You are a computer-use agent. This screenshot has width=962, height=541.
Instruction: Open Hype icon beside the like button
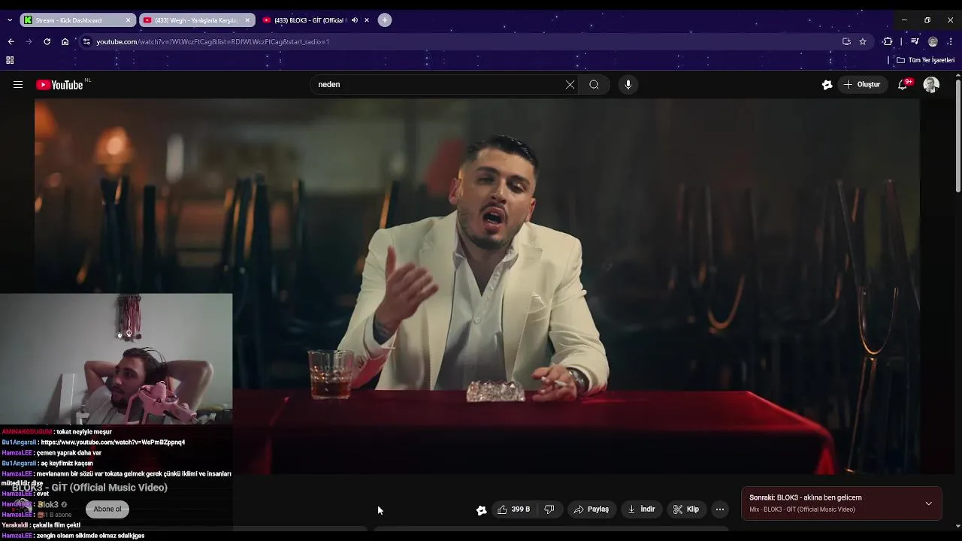pyautogui.click(x=481, y=509)
